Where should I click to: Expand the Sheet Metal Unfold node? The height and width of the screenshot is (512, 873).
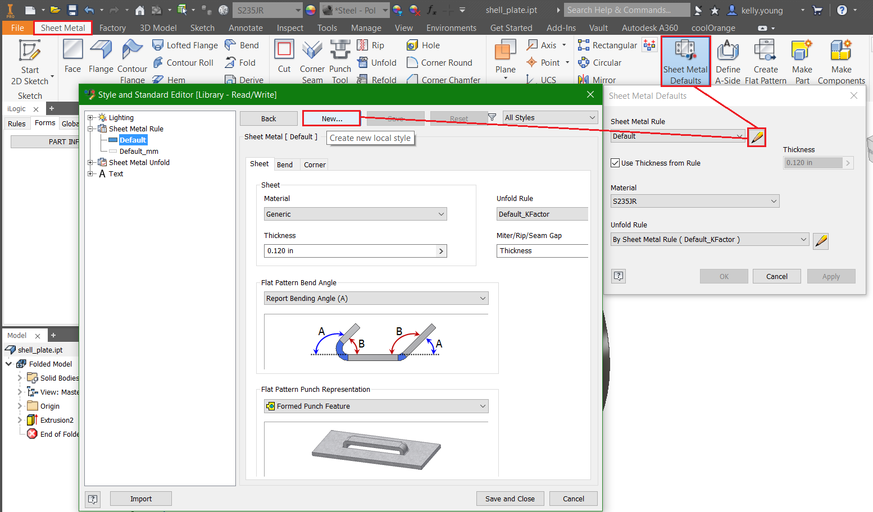[90, 163]
